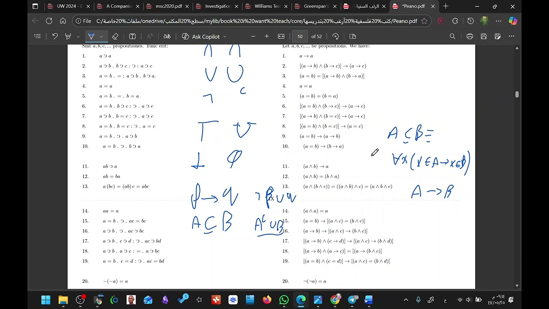The width and height of the screenshot is (549, 309).
Task: Open the Tab actions menu
Action: click(35, 6)
